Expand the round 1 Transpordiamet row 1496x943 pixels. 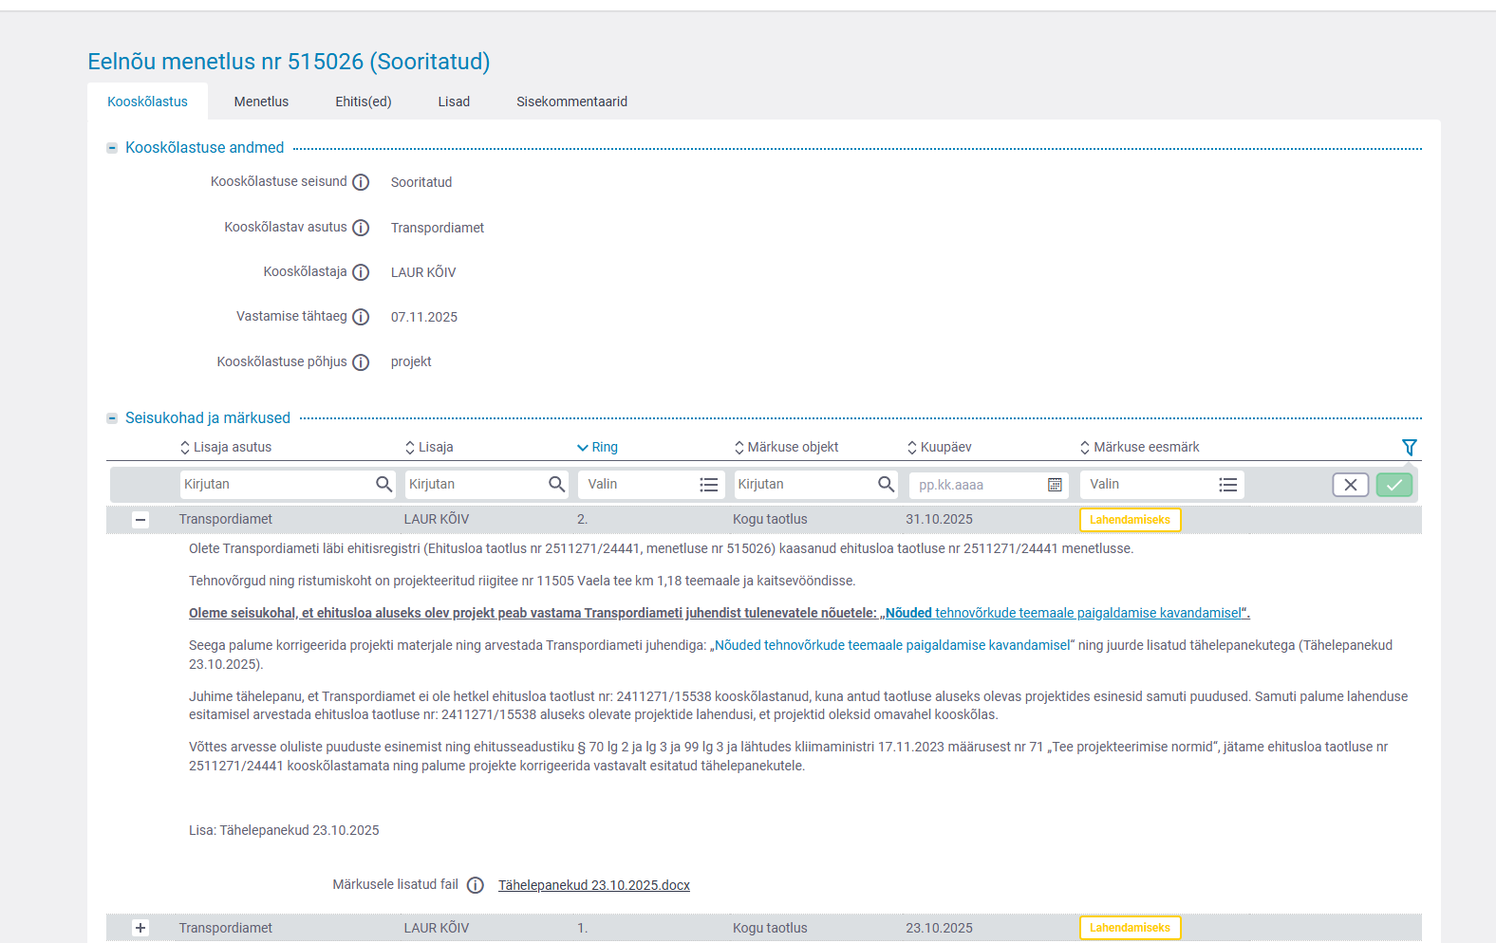click(140, 928)
